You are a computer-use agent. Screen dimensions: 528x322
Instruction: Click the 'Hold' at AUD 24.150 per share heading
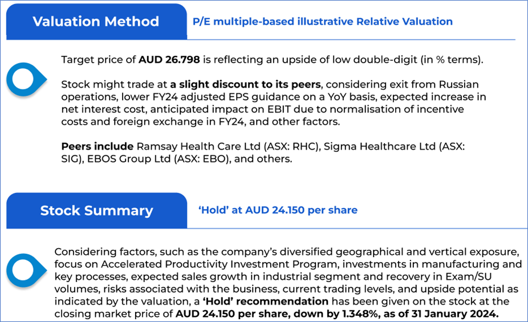278,210
